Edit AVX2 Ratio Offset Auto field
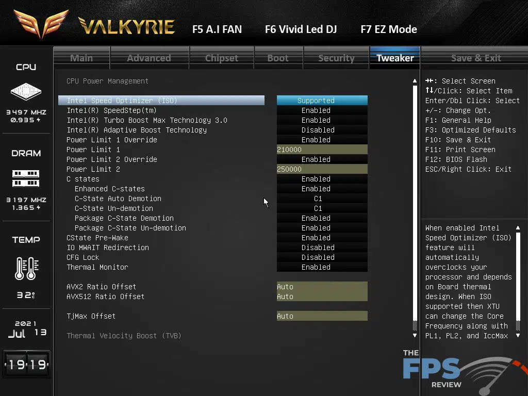The height and width of the screenshot is (396, 528). click(x=322, y=286)
